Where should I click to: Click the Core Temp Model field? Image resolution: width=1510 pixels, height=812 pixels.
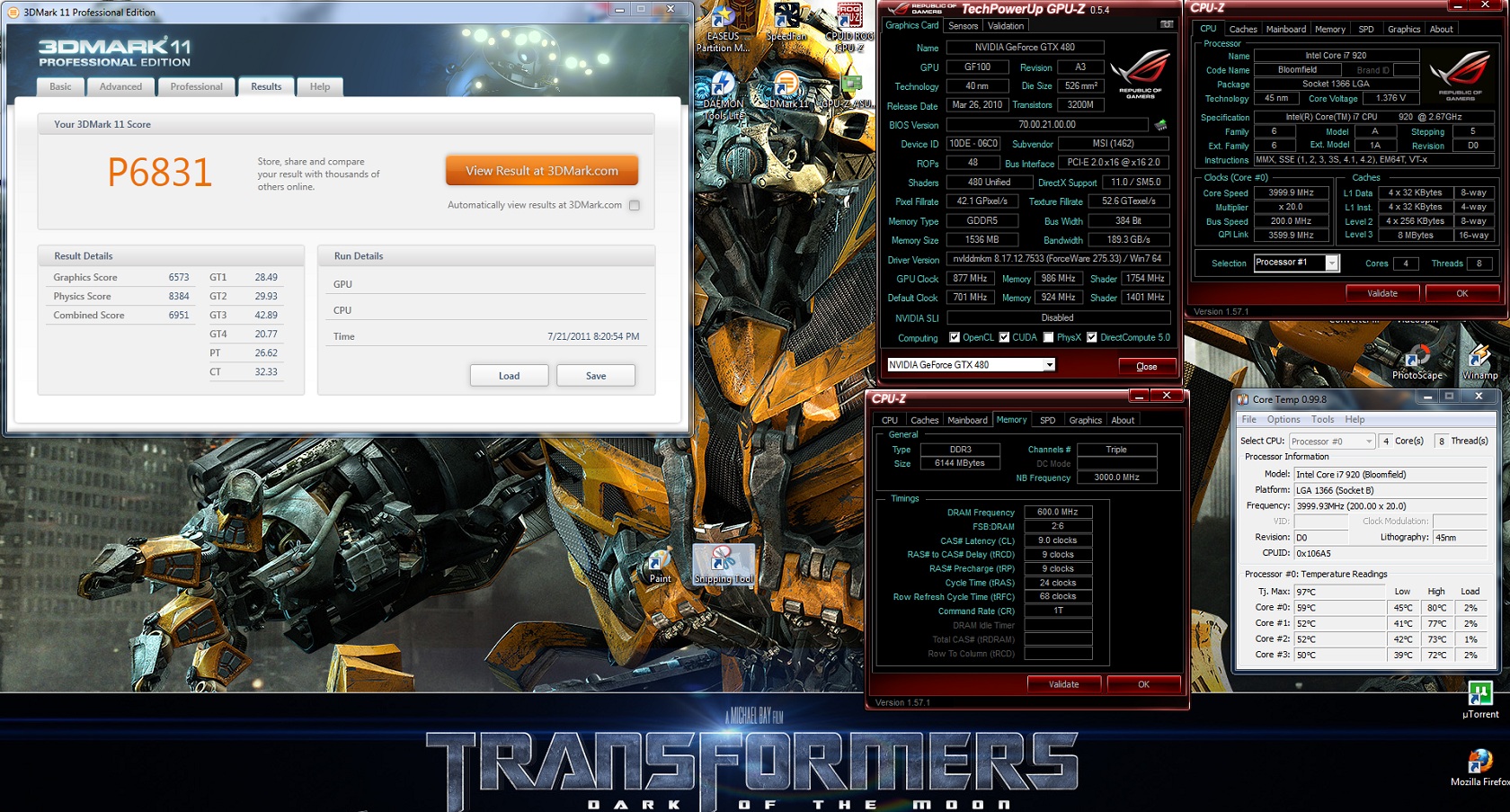click(x=1390, y=475)
